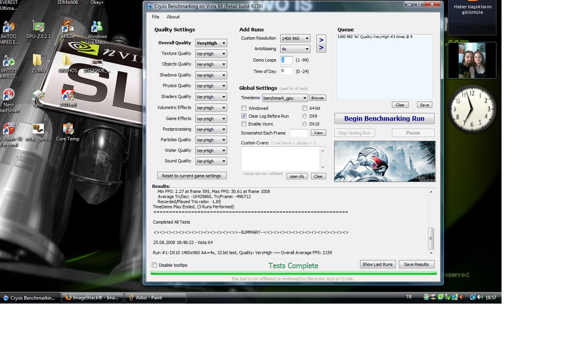Open the DSCF5926 image file icon
Image resolution: width=566 pixels, height=353 pixels.
(97, 66)
